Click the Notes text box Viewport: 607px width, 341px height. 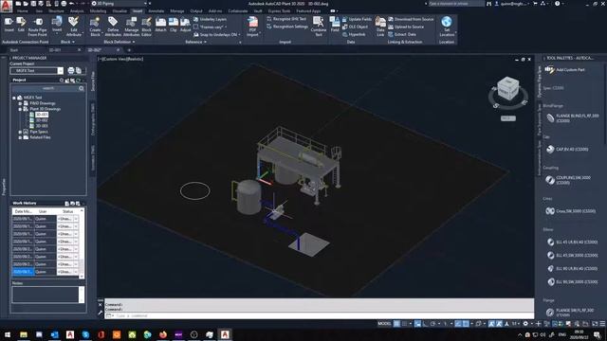coord(46,295)
